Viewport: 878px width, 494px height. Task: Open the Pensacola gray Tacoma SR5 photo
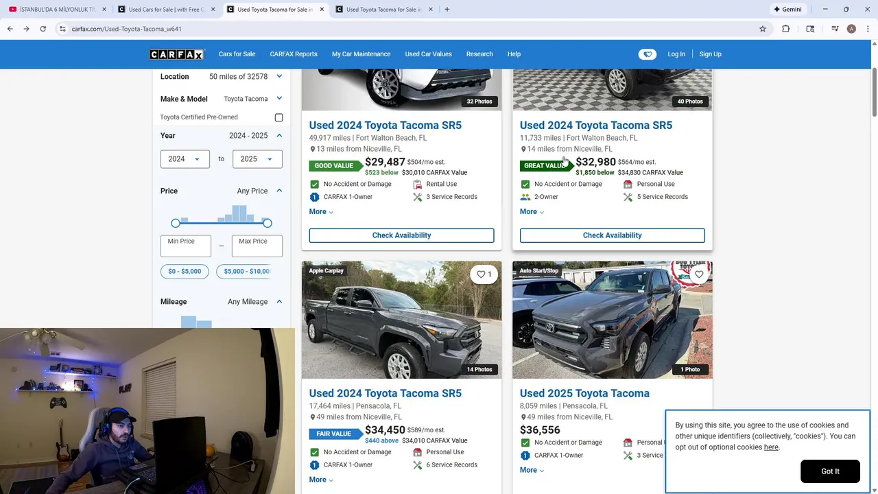pyautogui.click(x=401, y=320)
